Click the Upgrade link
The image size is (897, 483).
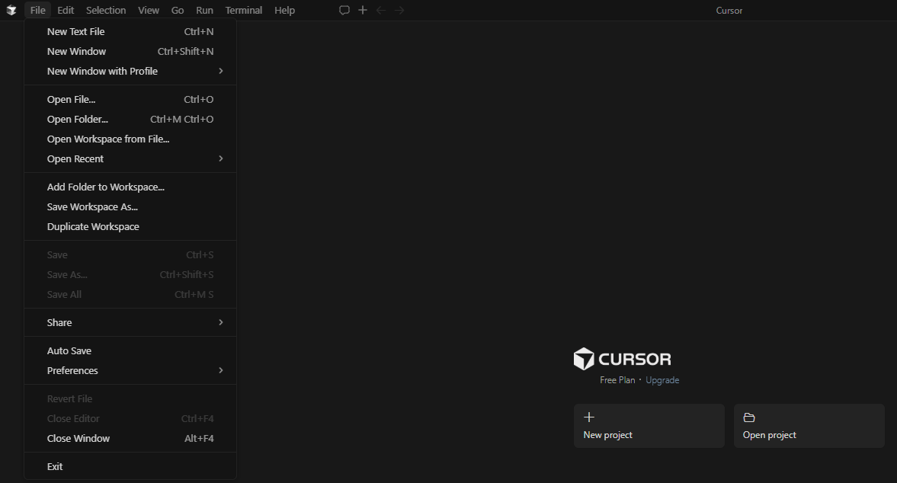point(662,380)
